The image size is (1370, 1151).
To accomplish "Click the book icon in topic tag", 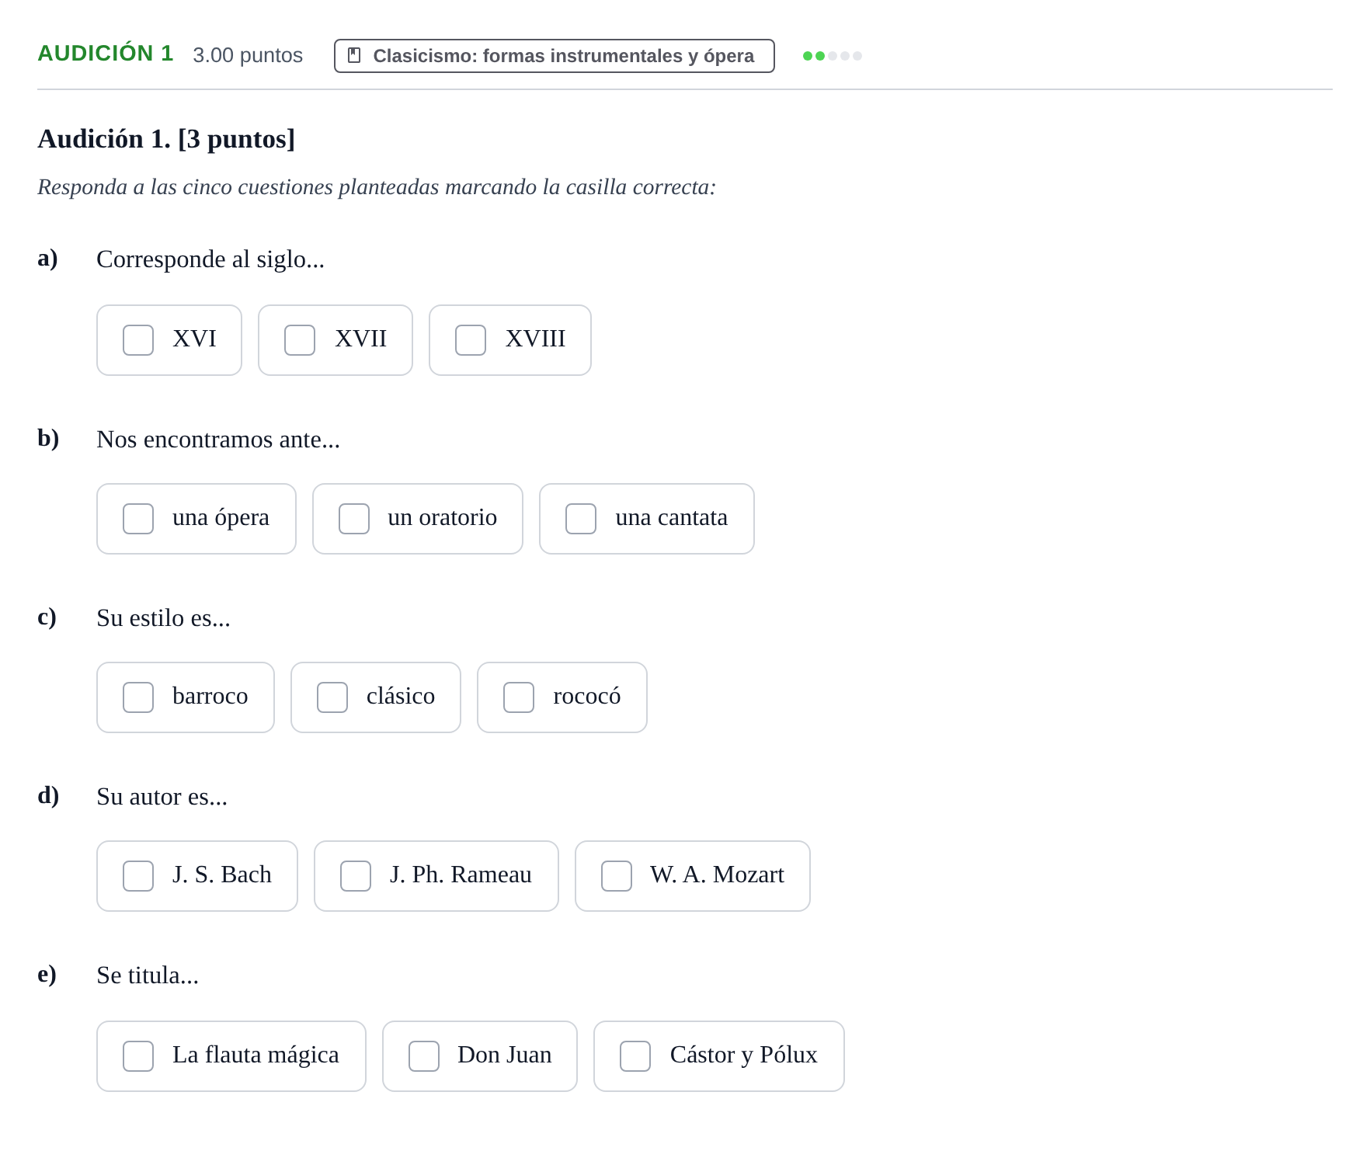I will pyautogui.click(x=354, y=55).
